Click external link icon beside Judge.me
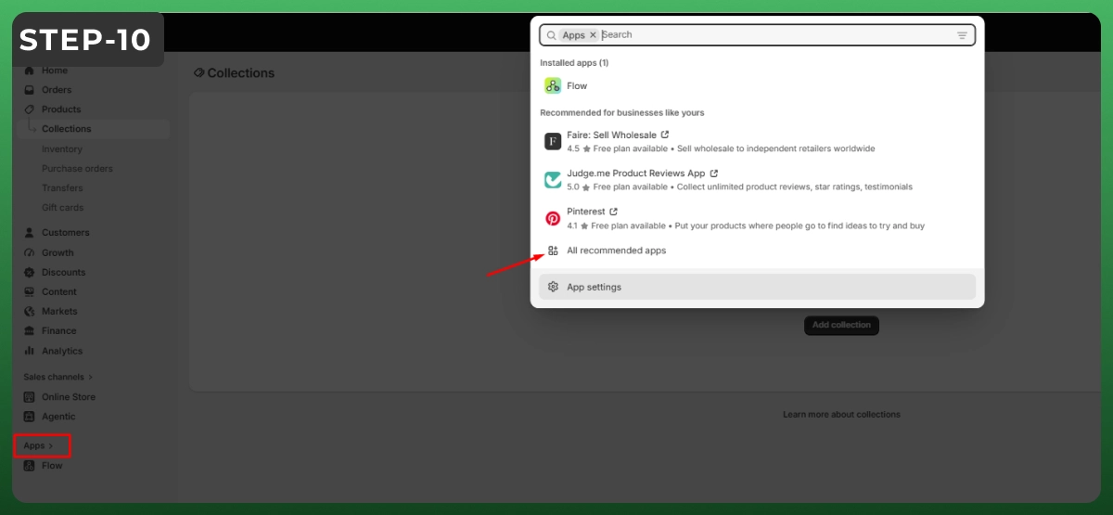1113x515 pixels. pyautogui.click(x=714, y=173)
